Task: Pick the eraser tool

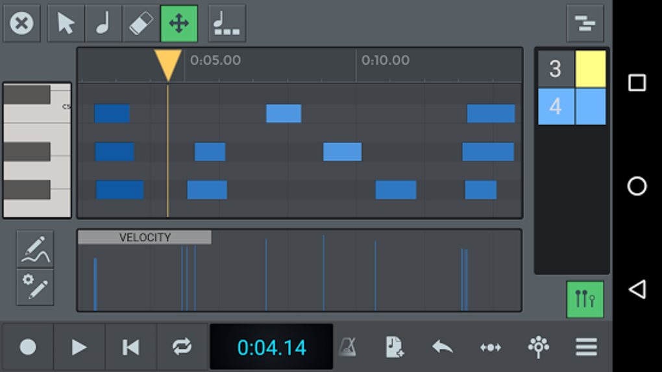Action: (x=141, y=24)
